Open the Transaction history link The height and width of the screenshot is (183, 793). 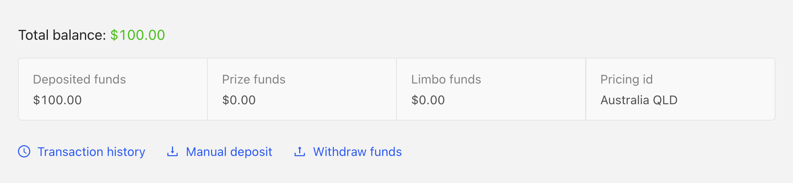91,152
